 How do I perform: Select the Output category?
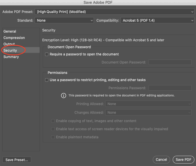[9, 44]
